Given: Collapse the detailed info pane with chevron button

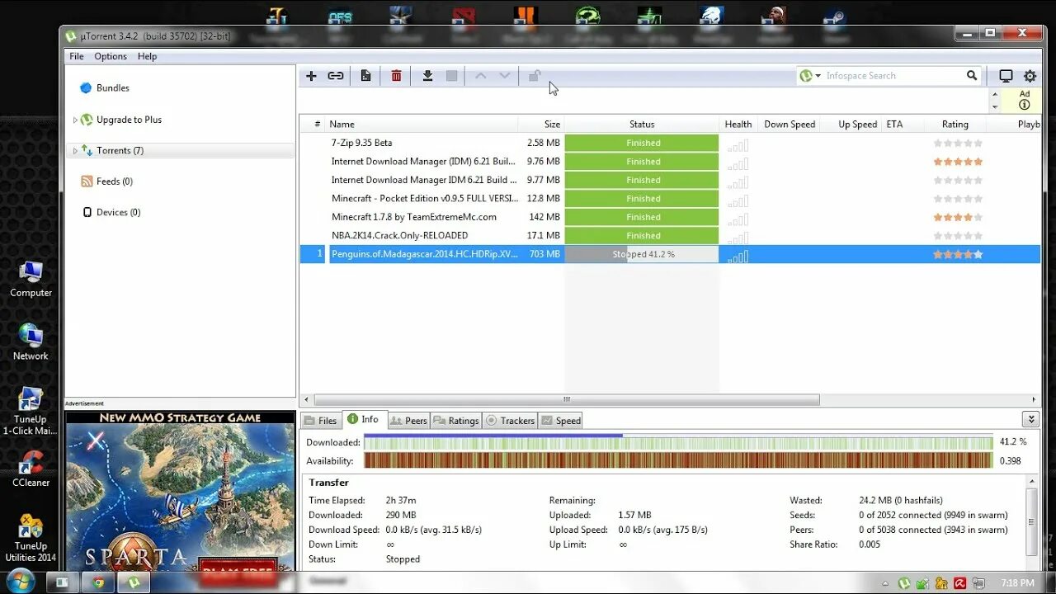Looking at the screenshot, I should pyautogui.click(x=1030, y=420).
